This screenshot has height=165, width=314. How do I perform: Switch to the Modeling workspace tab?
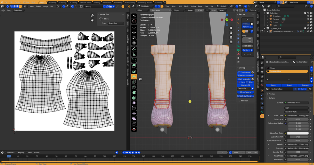click(x=52, y=2)
